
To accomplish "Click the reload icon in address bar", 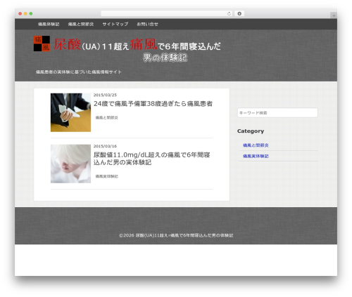I will pos(229,13).
